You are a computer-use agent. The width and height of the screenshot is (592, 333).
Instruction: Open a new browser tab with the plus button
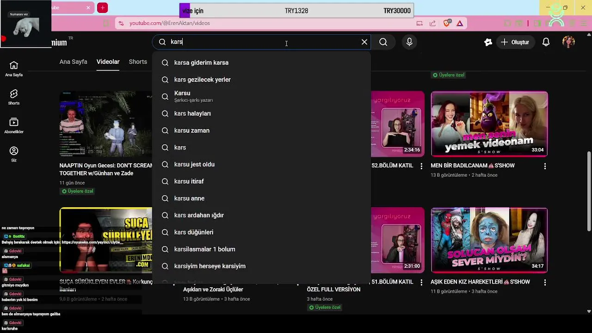point(103,7)
